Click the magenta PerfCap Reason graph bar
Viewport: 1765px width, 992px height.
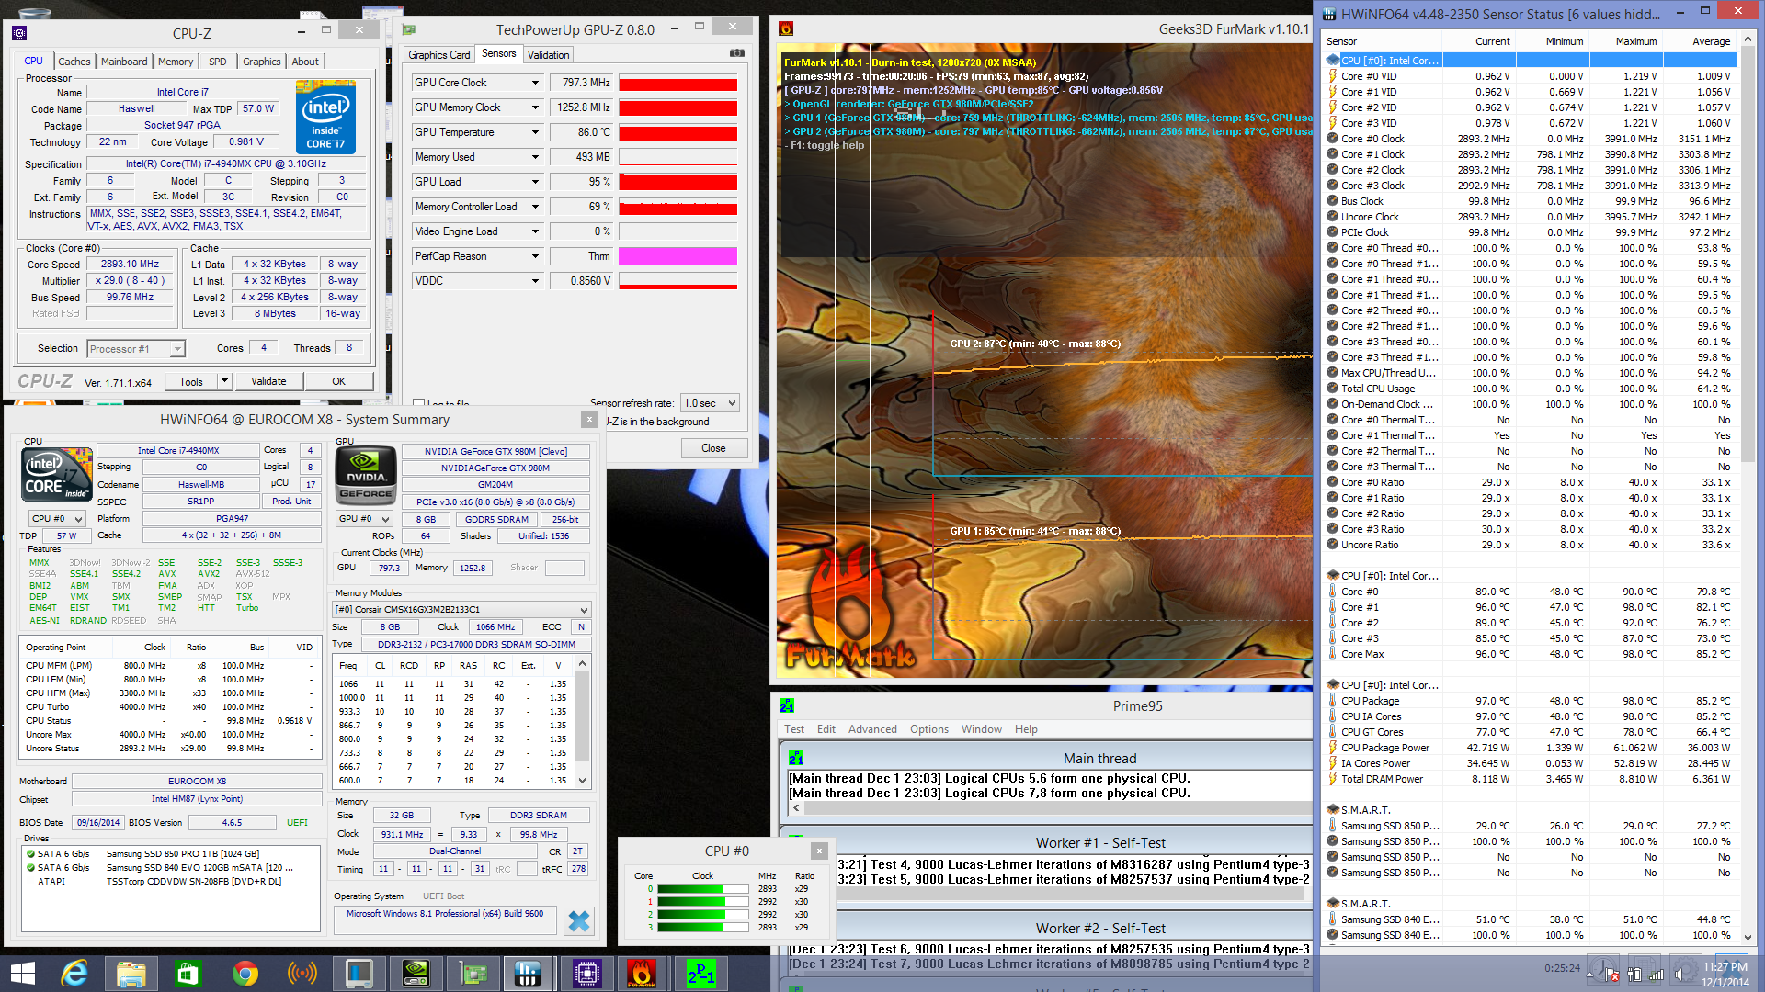tap(678, 256)
